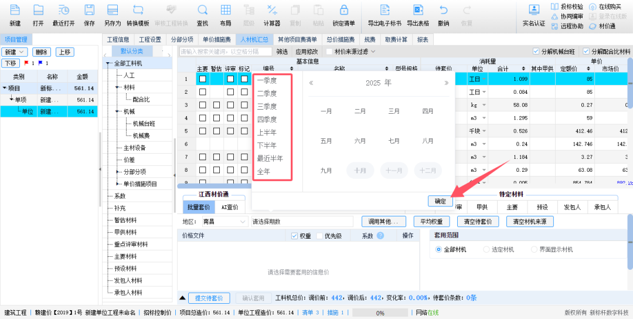Viewport: 633px width, 319px height.
Task: Click the red flag marker
Action: click(26, 63)
